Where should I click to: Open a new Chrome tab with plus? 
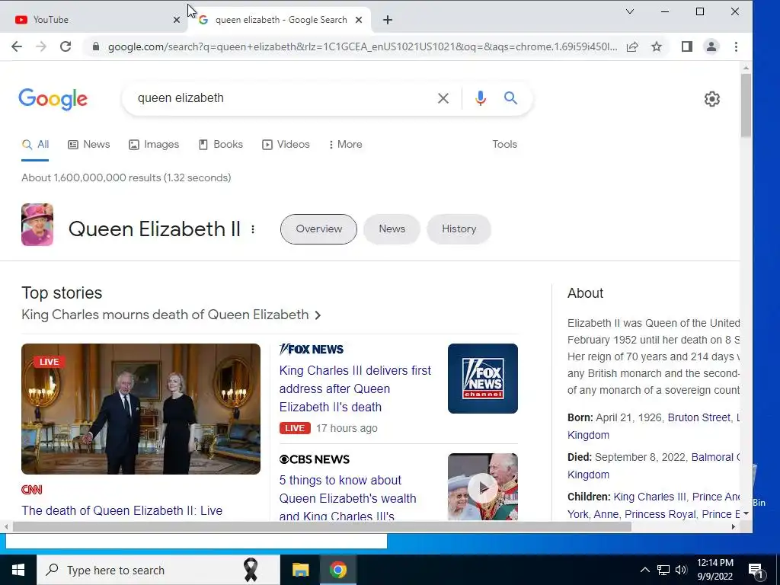[x=388, y=20]
